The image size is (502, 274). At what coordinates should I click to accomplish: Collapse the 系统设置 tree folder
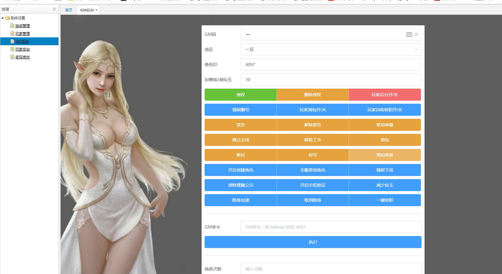[x=3, y=18]
